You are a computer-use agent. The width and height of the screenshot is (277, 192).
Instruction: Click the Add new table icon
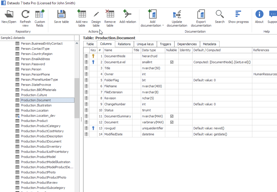click(82, 14)
